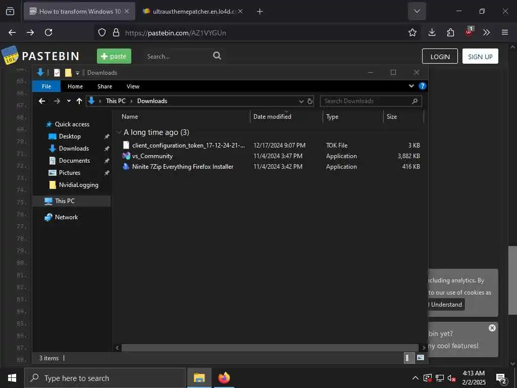Click Explorer forward arrow

point(57,101)
